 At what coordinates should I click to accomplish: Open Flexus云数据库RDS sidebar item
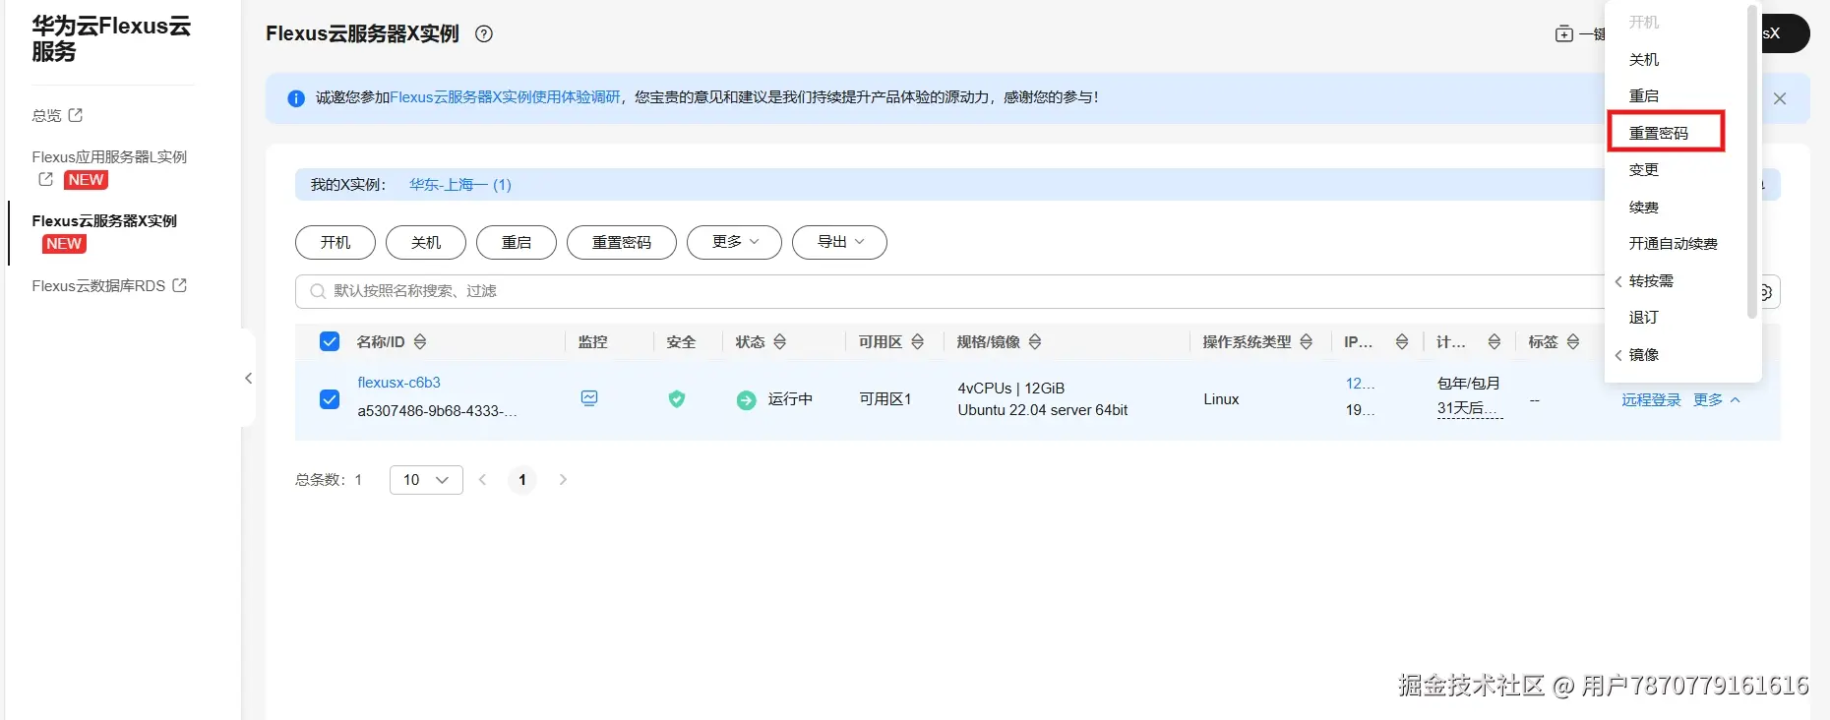coord(98,286)
